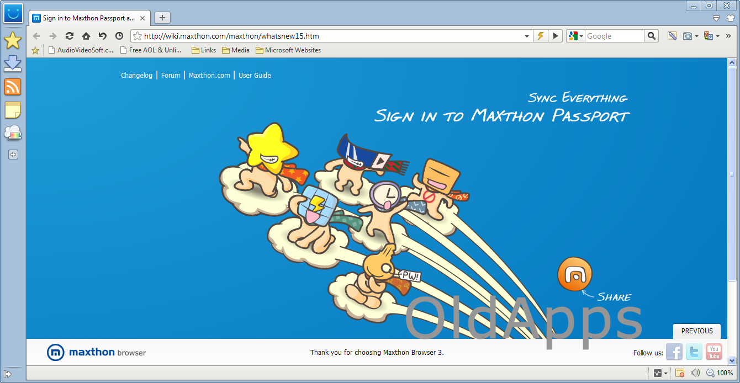The image size is (740, 383).
Task: Open the Links bookmarks folder
Action: tap(204, 50)
